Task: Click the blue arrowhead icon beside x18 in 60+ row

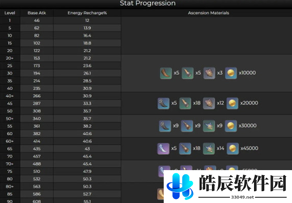Action: (185, 149)
